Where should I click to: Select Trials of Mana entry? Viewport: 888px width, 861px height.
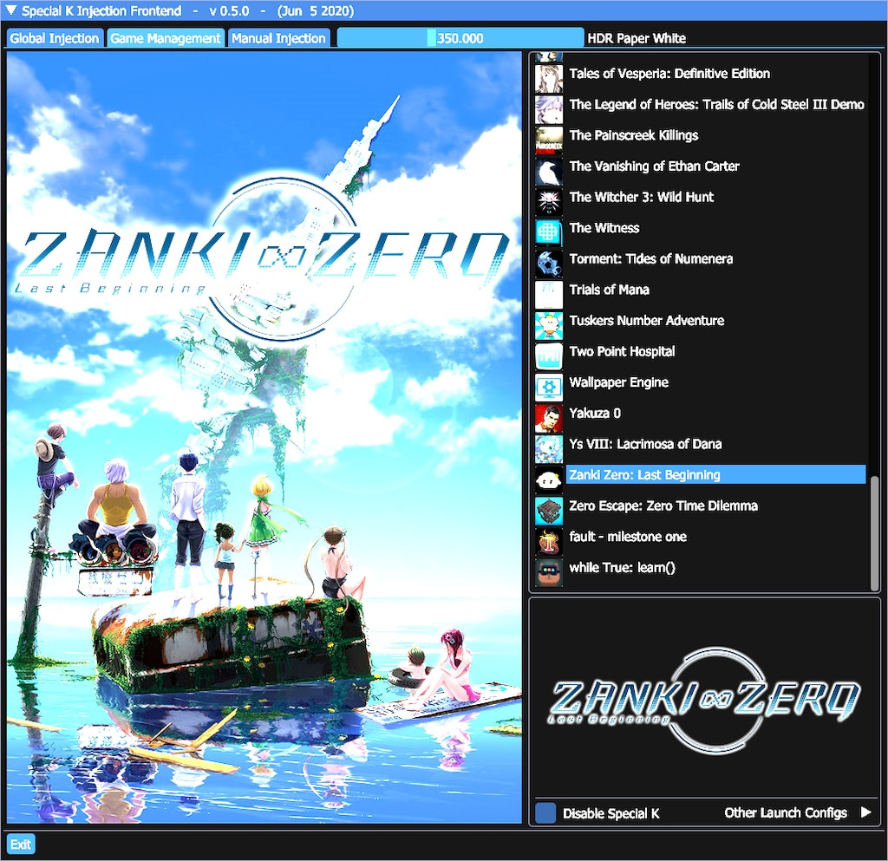(x=609, y=290)
